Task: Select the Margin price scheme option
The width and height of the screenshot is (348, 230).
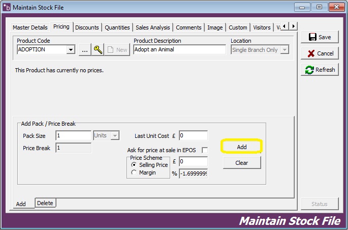Action: (134, 172)
